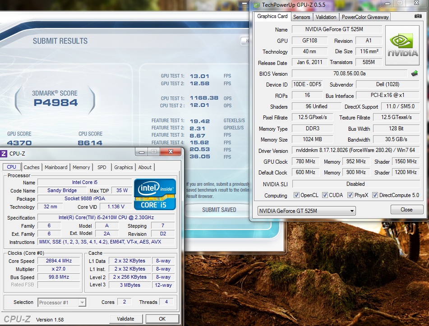The image size is (429, 326).
Task: Click the Memory Size value 1024 MB
Action: tap(313, 139)
